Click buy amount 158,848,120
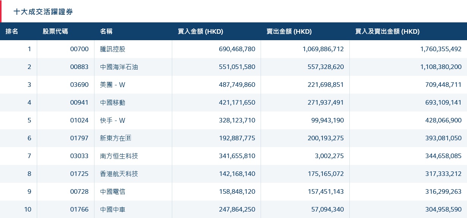The width and height of the screenshot is (467, 218). tap(237, 191)
